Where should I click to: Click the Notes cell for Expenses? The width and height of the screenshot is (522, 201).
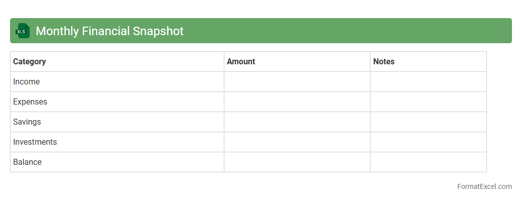pyautogui.click(x=428, y=102)
